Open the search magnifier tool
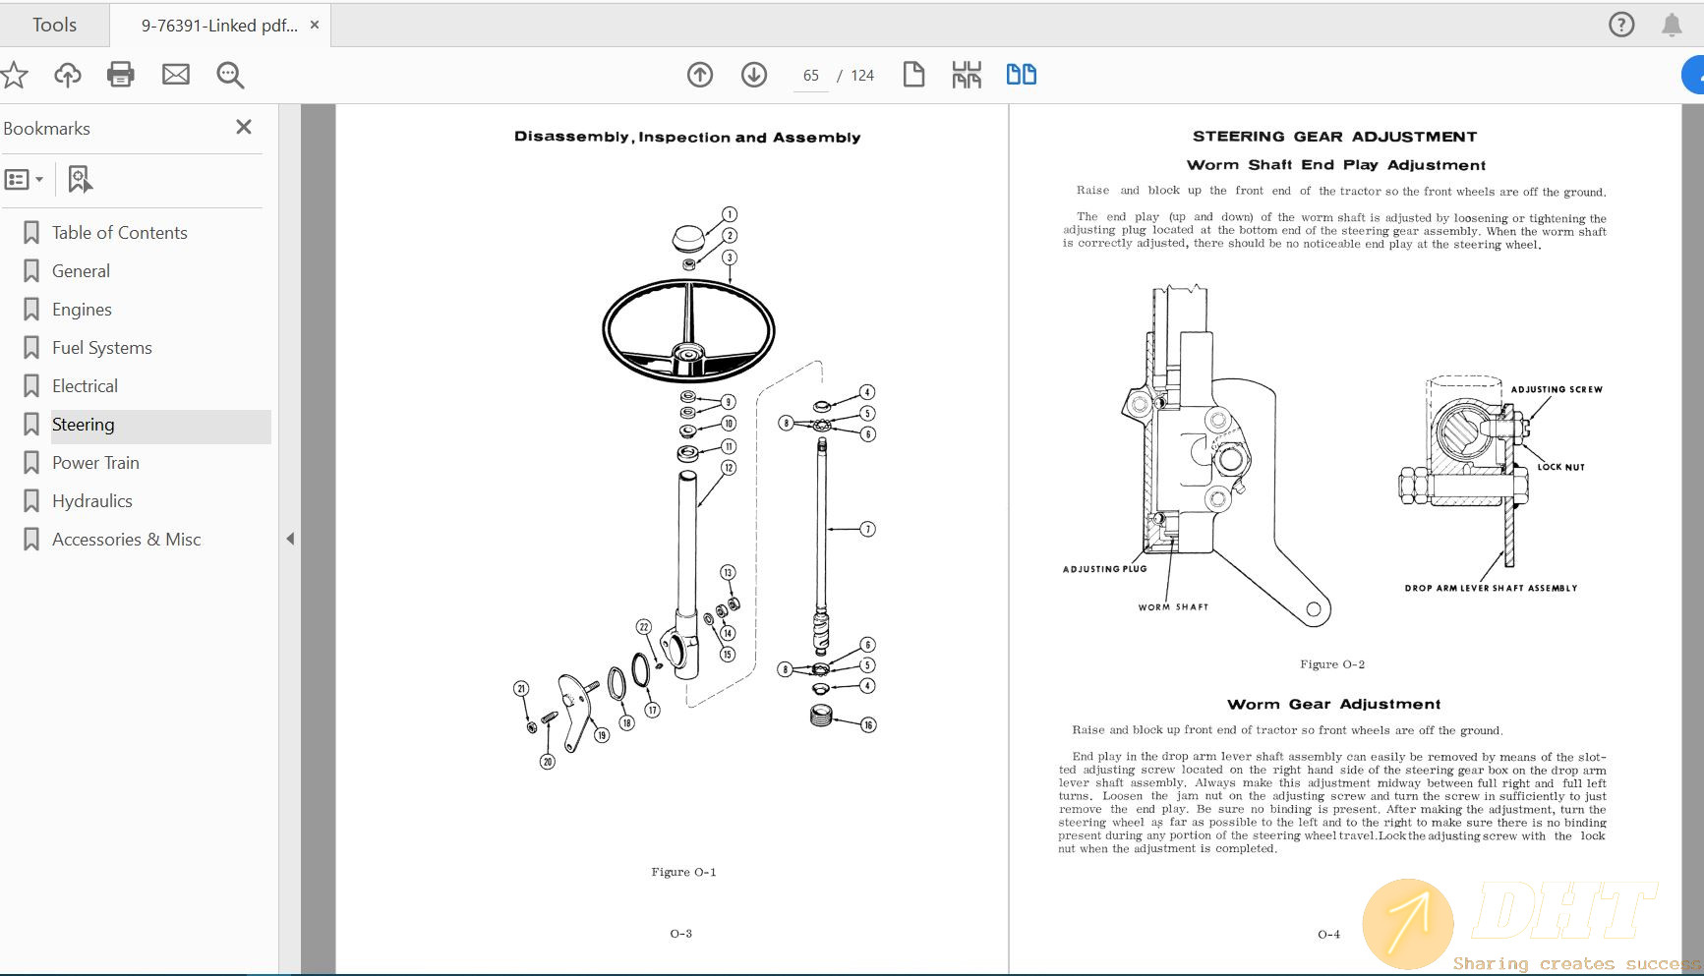The height and width of the screenshot is (976, 1704). click(230, 75)
